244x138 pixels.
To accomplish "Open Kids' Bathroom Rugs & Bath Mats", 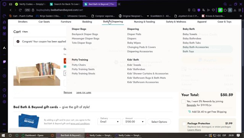I will coord(146,78).
